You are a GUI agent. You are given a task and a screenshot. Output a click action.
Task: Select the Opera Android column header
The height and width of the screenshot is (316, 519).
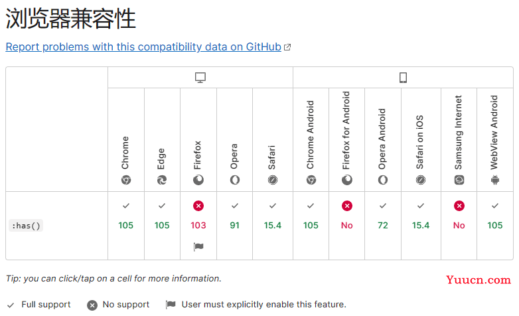pyautogui.click(x=383, y=140)
